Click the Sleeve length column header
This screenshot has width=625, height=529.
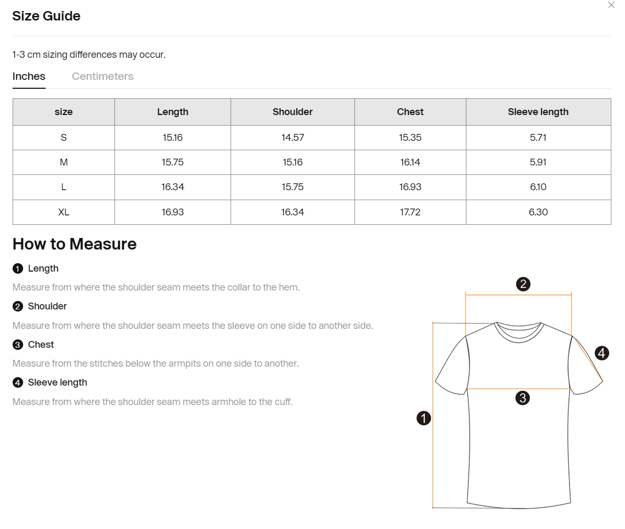click(538, 112)
